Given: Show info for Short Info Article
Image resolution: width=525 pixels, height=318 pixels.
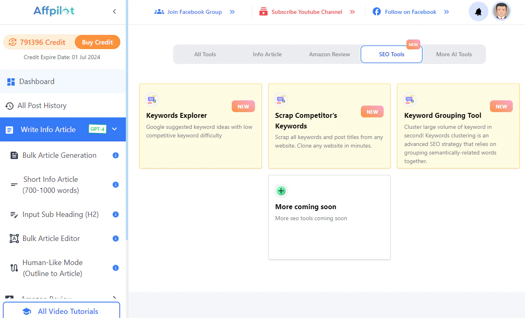Looking at the screenshot, I should click(116, 185).
